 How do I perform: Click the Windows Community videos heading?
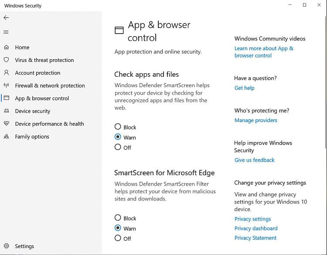(270, 38)
